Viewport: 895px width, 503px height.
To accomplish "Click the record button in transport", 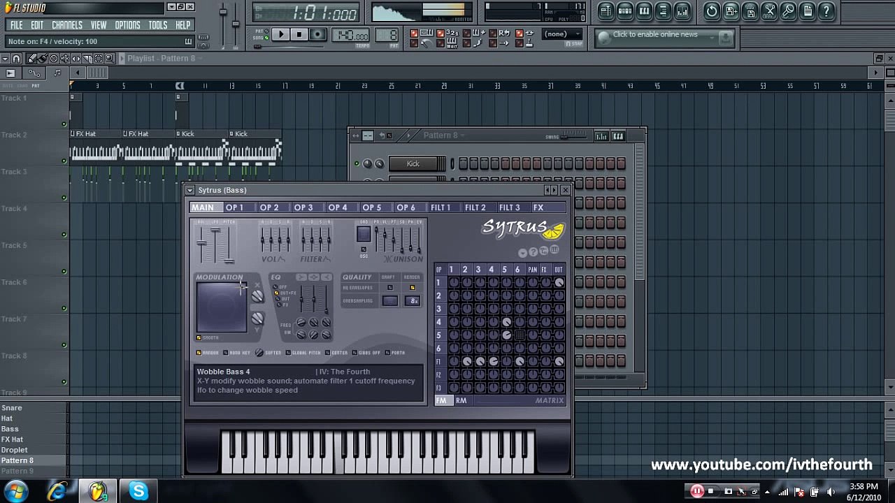I will pyautogui.click(x=317, y=34).
